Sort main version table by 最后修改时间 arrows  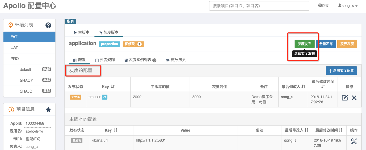[x=341, y=130]
